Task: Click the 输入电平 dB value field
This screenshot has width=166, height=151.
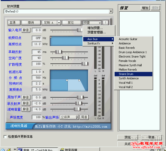Action: [37, 30]
